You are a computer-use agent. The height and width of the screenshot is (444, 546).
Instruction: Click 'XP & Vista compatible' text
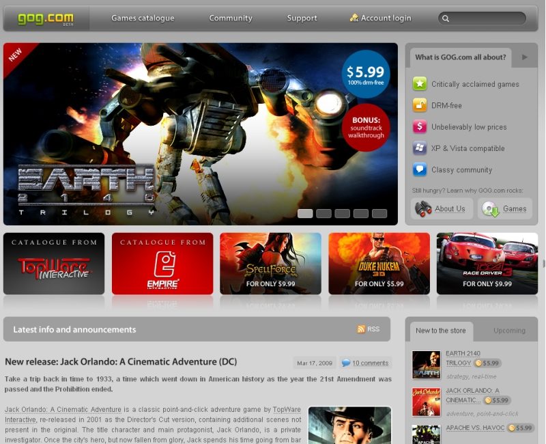(x=468, y=148)
